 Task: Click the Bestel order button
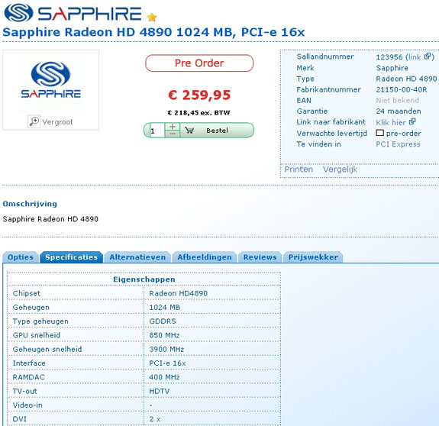[217, 131]
